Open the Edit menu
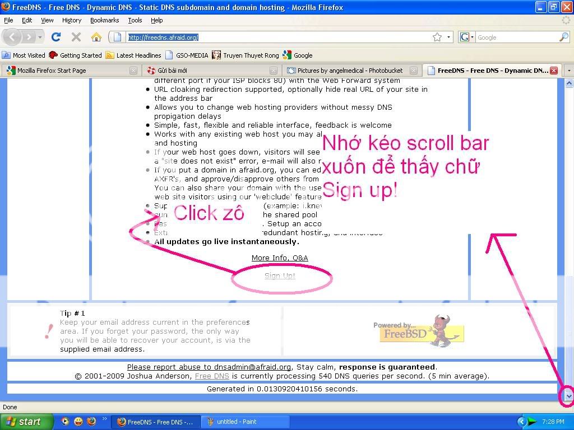574x430 pixels. coord(27,20)
